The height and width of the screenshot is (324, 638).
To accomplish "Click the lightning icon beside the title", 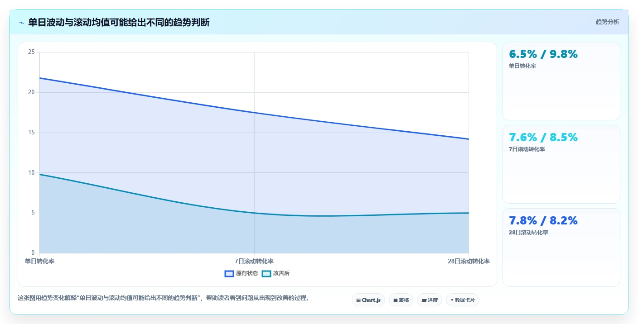I will (x=22, y=23).
